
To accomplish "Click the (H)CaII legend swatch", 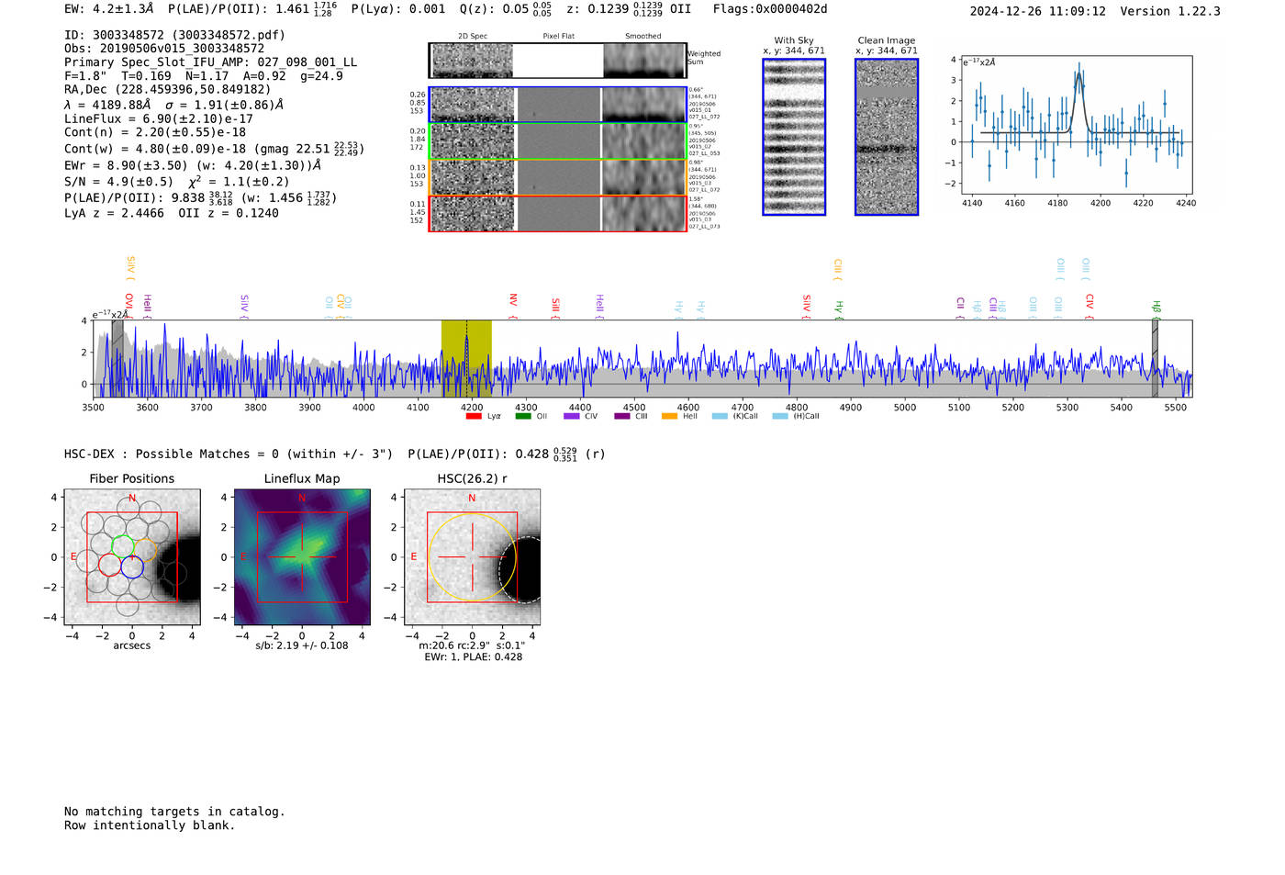I will [780, 416].
